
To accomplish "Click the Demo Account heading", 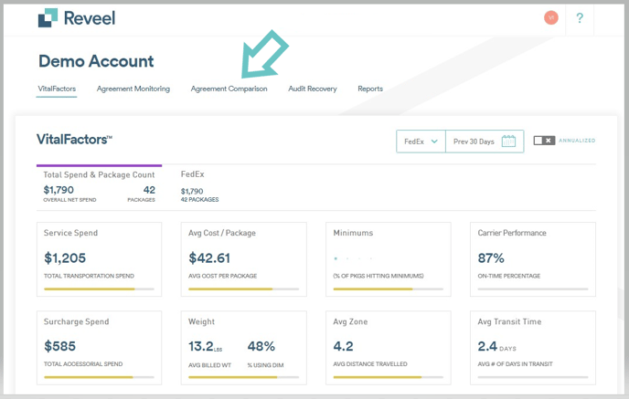I will 96,61.
